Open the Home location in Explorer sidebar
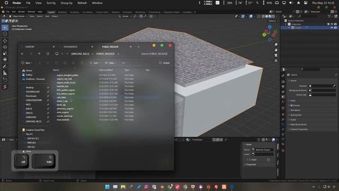 coord(27,71)
